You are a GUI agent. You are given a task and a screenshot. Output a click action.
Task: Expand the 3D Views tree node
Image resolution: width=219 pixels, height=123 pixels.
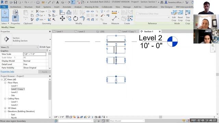[5, 108]
